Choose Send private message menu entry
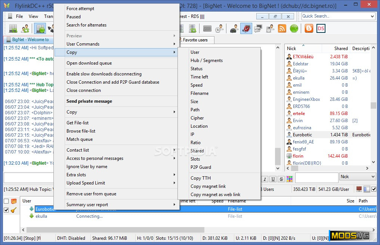Viewport: 380px width, 245px height. tap(89, 101)
